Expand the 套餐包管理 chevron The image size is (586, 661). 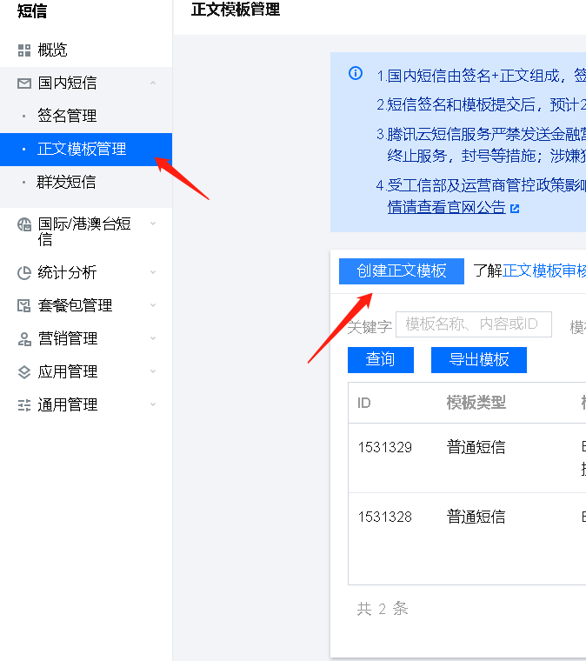(153, 305)
